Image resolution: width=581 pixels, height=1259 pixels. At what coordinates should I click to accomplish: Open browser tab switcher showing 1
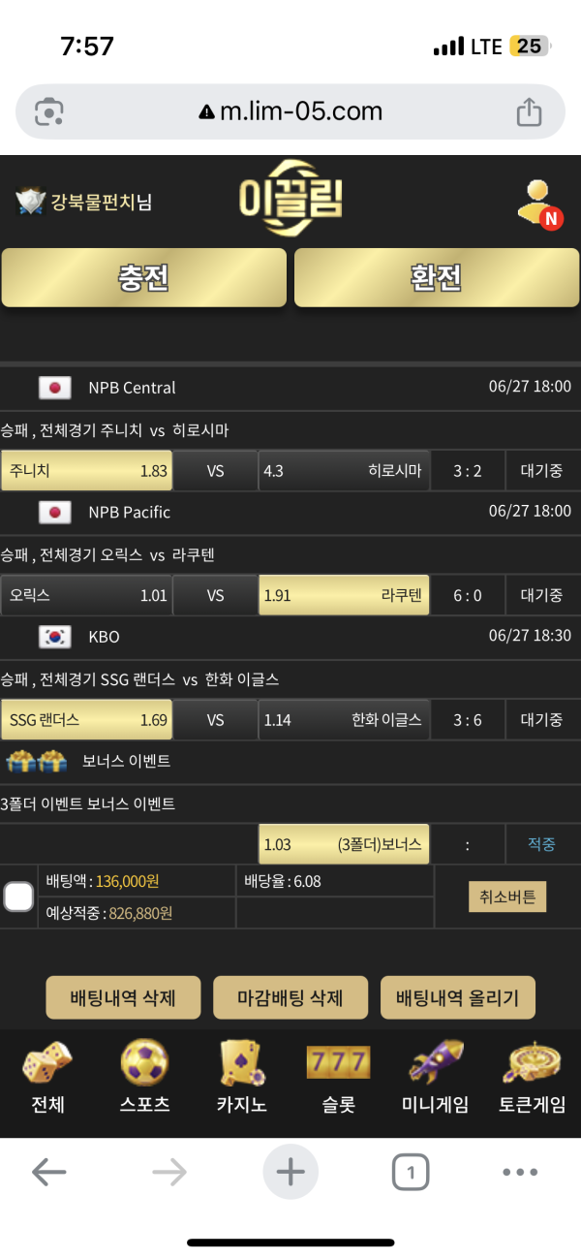411,1173
